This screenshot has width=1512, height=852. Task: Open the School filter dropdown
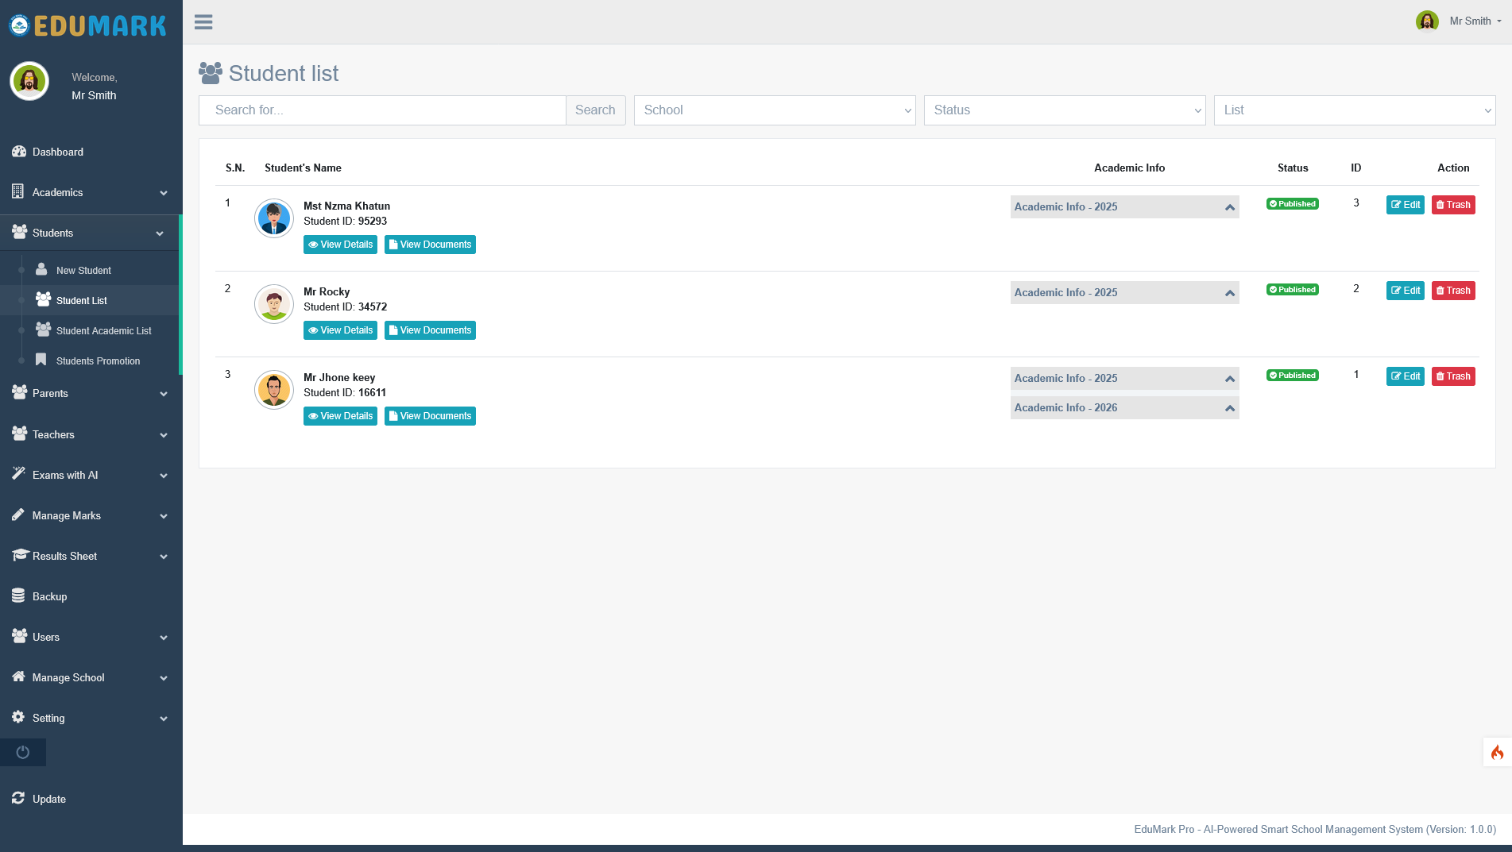point(773,110)
